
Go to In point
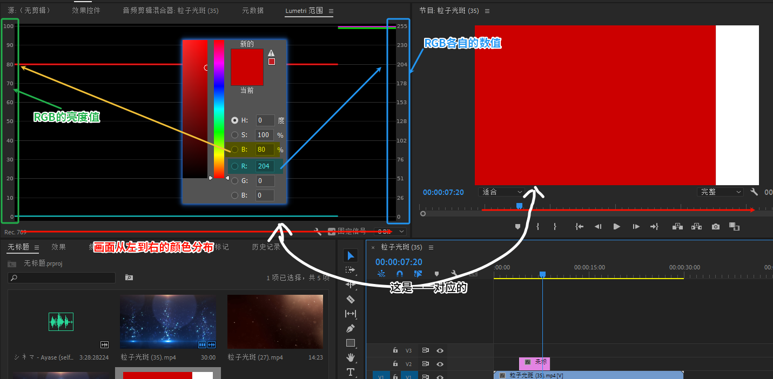579,227
